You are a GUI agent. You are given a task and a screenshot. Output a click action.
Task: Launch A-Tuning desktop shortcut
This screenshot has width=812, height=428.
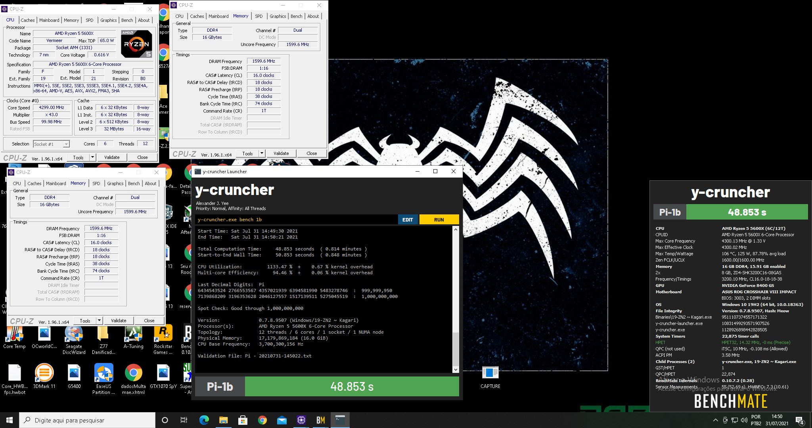pyautogui.click(x=133, y=337)
